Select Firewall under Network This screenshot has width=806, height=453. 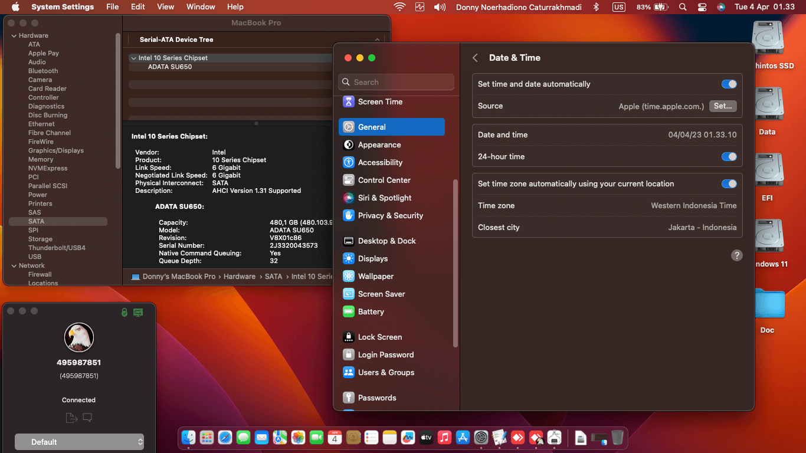[40, 274]
